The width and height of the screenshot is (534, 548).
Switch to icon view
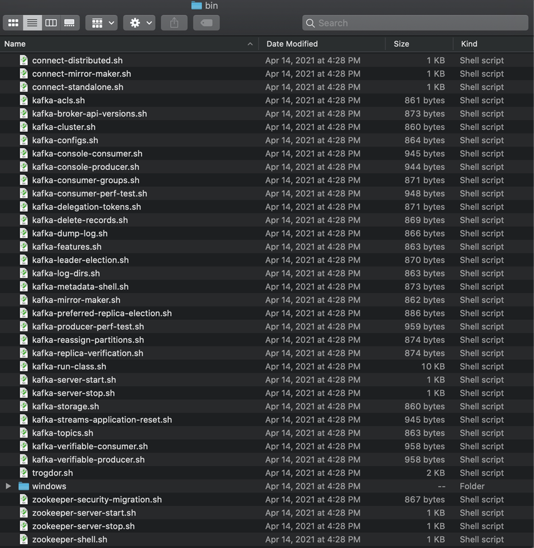click(x=14, y=23)
